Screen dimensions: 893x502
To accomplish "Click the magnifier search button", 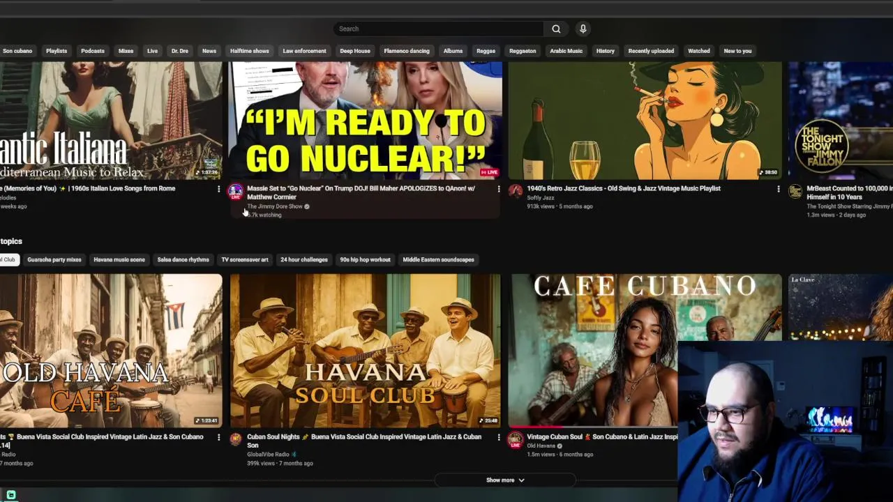I will coord(556,29).
